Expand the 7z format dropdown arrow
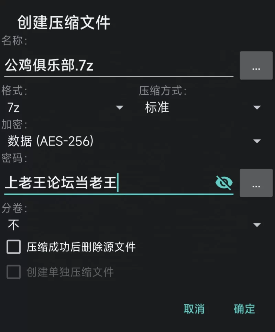 pos(119,107)
